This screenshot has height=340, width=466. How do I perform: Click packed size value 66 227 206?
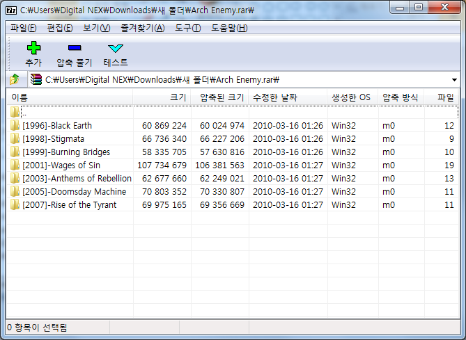pyautogui.click(x=222, y=139)
